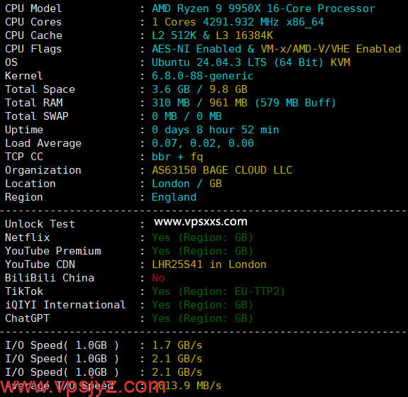408x397 pixels.
Task: Select the CPU model text 'AMD Ryzen 9 9950X 16-Core Processor'
Action: [x=263, y=9]
